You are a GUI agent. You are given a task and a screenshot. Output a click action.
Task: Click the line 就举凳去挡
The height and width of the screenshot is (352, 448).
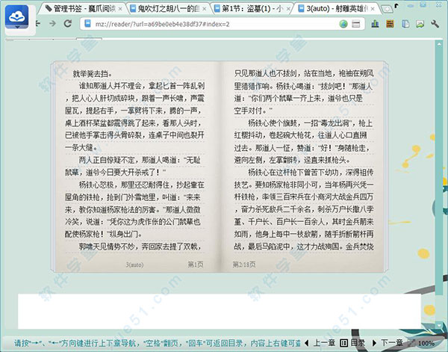[93, 74]
